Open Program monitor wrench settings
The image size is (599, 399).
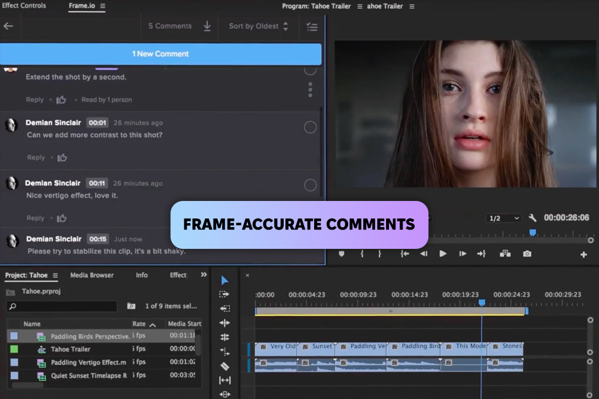(532, 218)
